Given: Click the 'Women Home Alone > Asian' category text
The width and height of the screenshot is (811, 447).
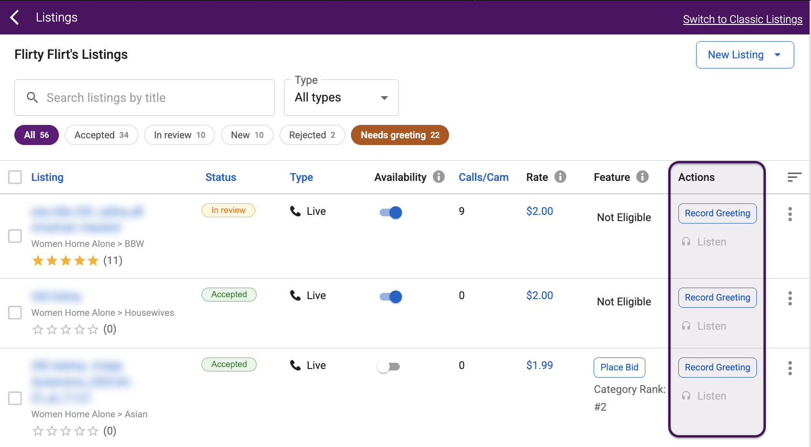Looking at the screenshot, I should tap(89, 414).
